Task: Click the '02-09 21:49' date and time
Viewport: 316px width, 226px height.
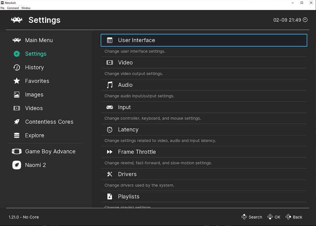Action: [287, 20]
